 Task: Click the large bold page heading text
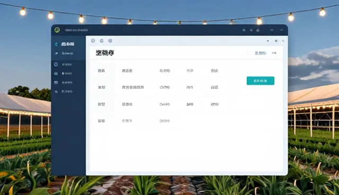point(105,53)
